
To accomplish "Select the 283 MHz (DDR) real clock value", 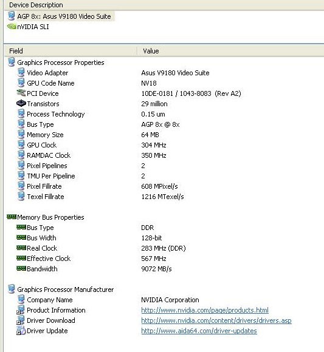I will 164,248.
